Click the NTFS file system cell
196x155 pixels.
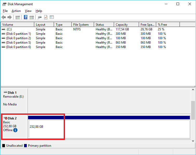(x=77, y=29)
